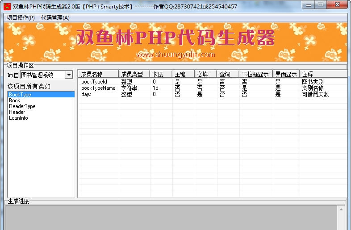The image size is (351, 230).
Task: Click the 成员名称 column header
Action: 98,74
